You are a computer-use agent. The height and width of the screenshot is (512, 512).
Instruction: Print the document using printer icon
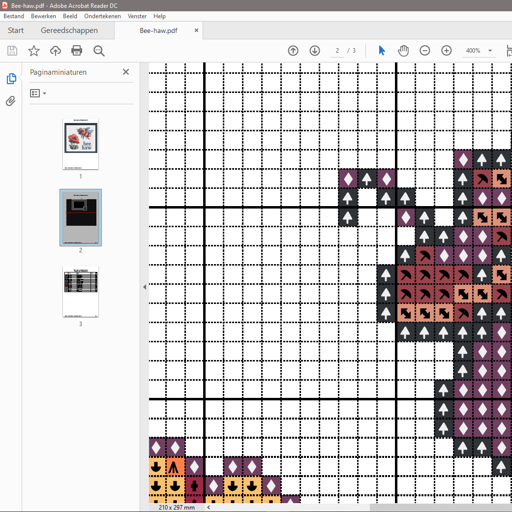pyautogui.click(x=77, y=51)
